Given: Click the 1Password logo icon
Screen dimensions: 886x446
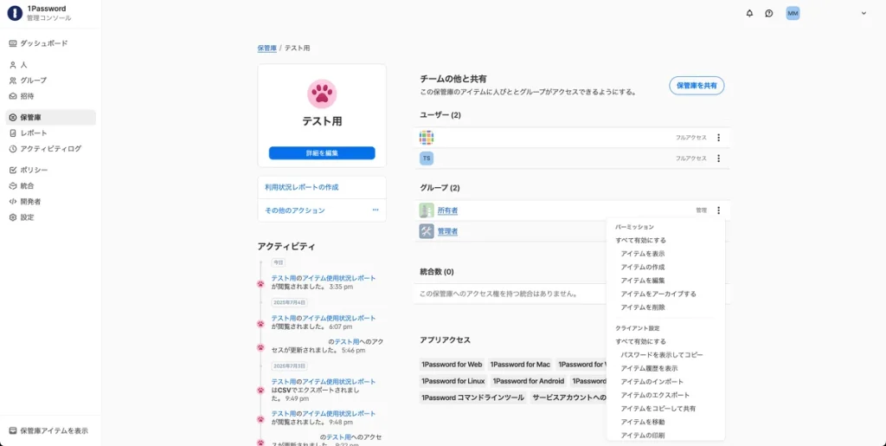Looking at the screenshot, I should point(14,13).
